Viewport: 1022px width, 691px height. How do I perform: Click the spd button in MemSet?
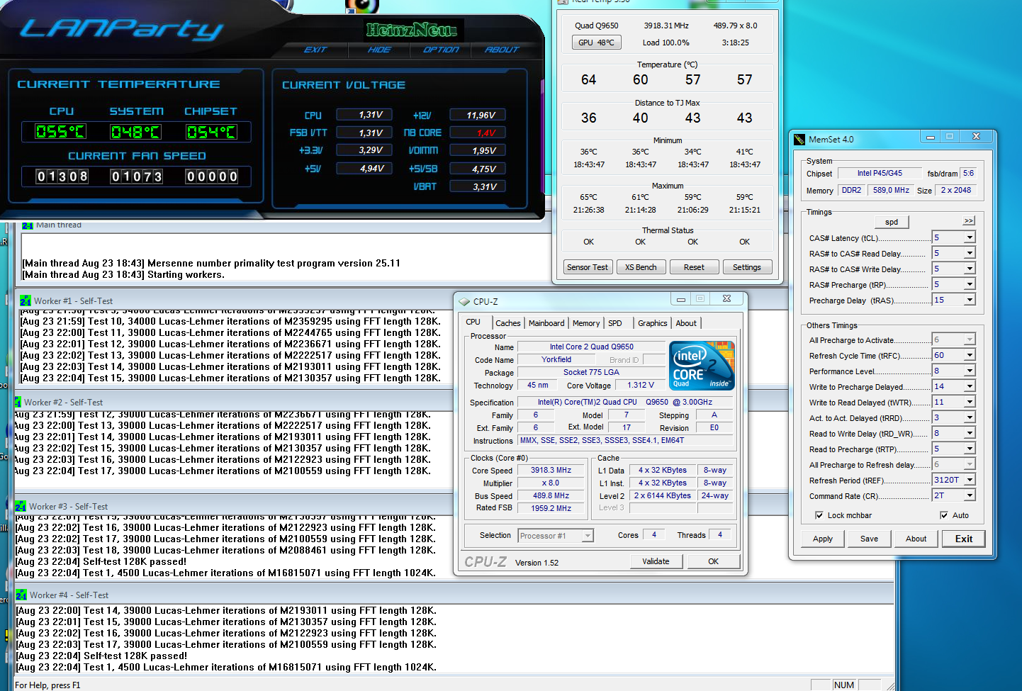[x=892, y=222]
